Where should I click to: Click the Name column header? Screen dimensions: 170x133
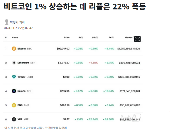point(15,37)
